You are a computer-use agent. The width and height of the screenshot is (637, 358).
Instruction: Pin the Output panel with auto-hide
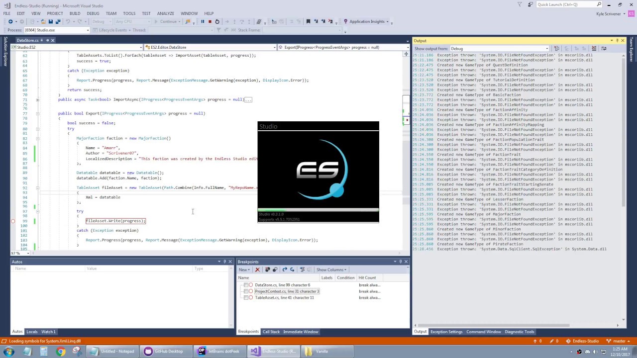(617, 40)
